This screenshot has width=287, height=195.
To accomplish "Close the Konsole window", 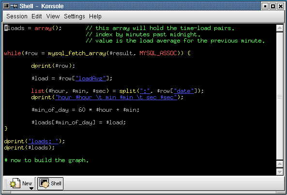I will click(280, 6).
